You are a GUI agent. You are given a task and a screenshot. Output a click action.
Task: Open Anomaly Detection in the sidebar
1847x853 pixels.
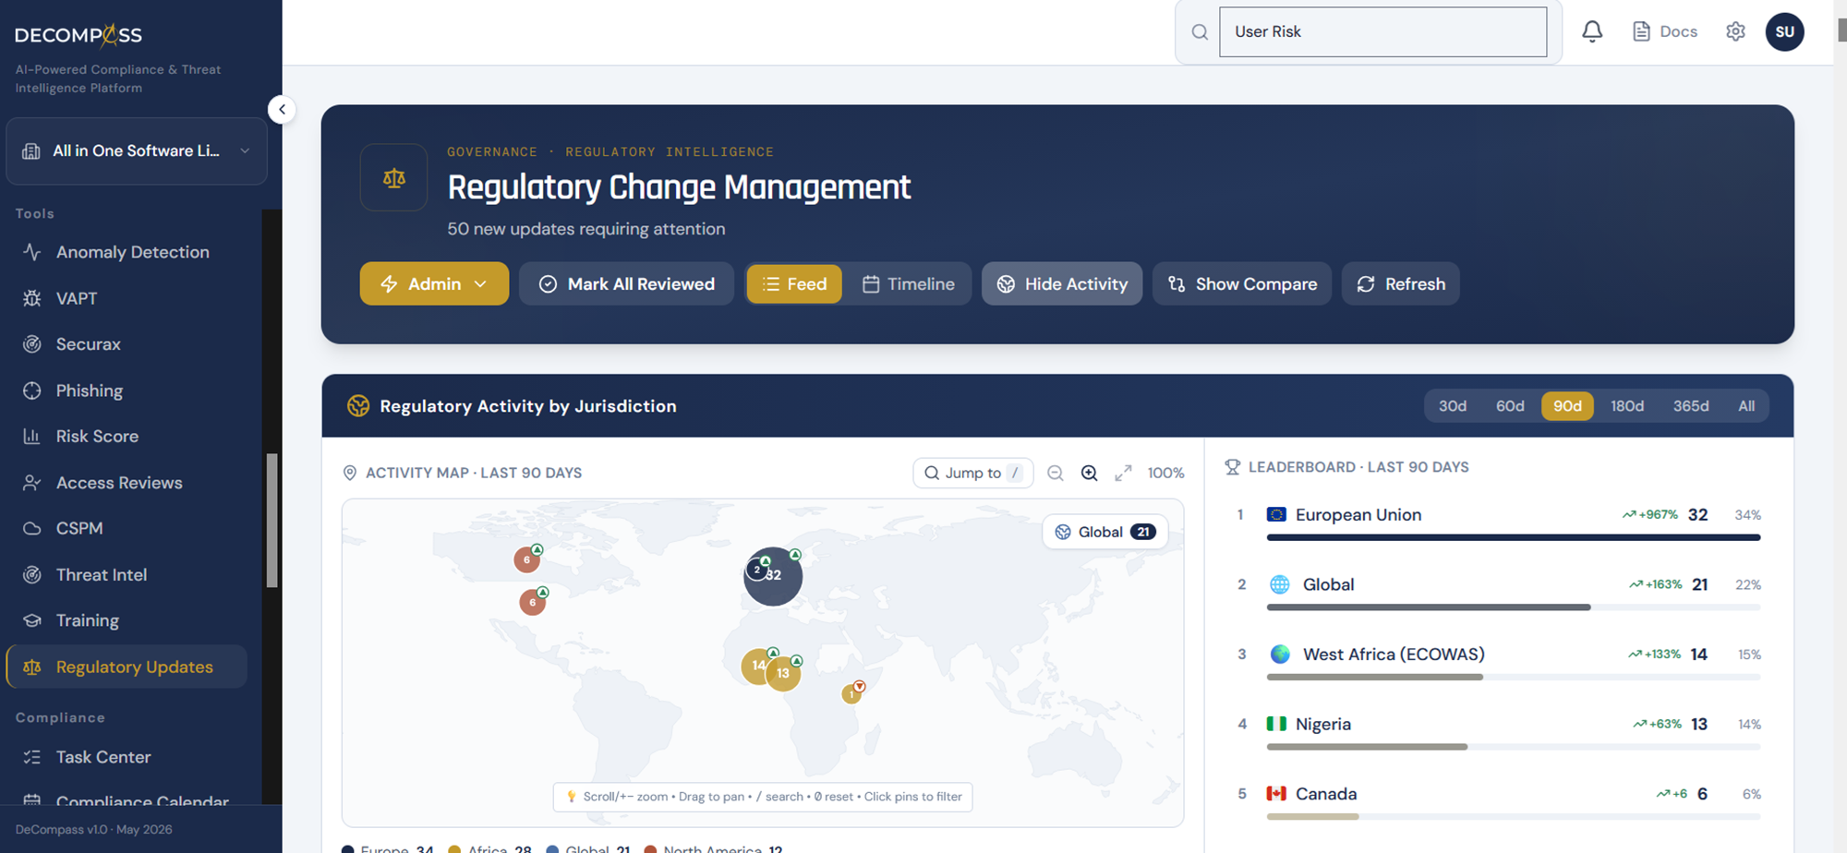[132, 252]
